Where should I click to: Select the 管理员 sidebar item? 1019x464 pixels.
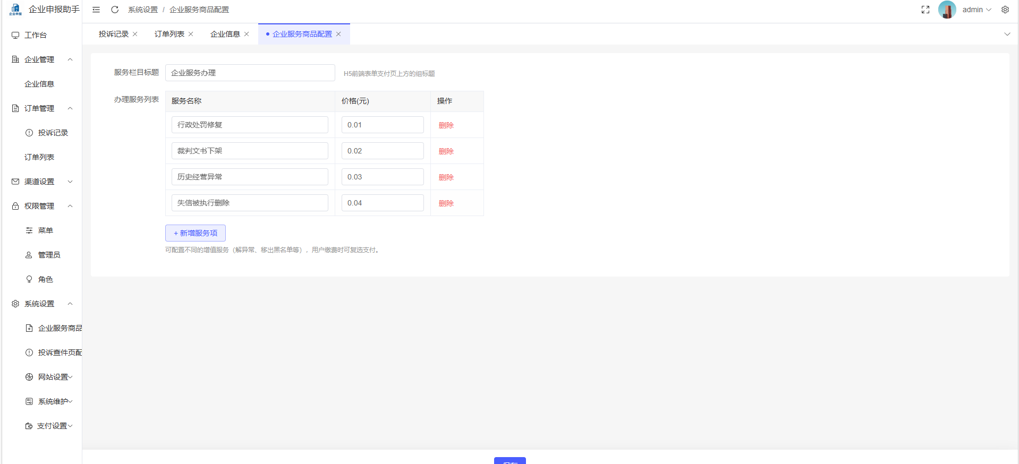click(x=49, y=255)
